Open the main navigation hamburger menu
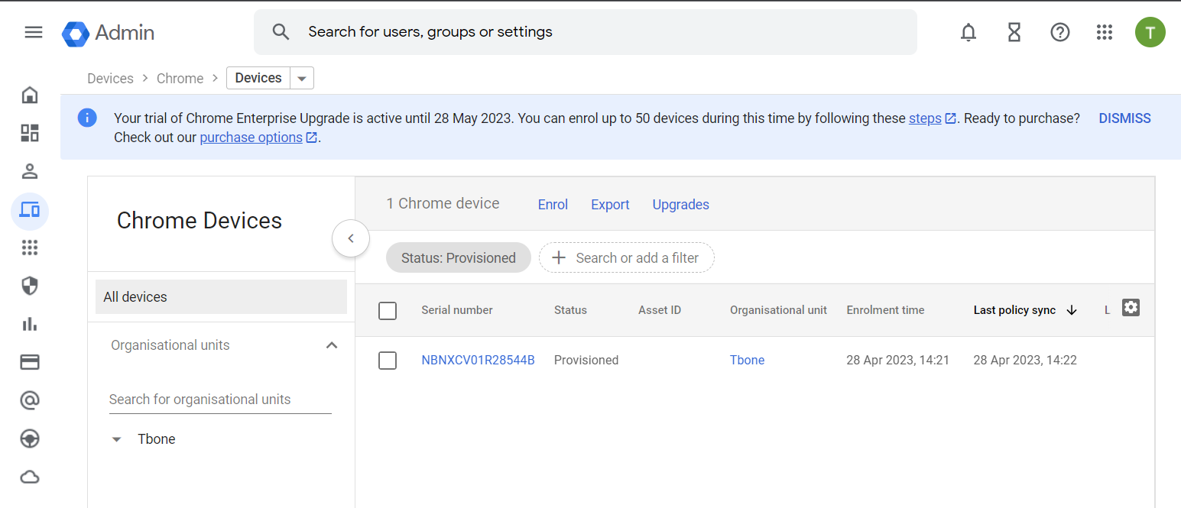This screenshot has height=508, width=1181. coord(33,31)
